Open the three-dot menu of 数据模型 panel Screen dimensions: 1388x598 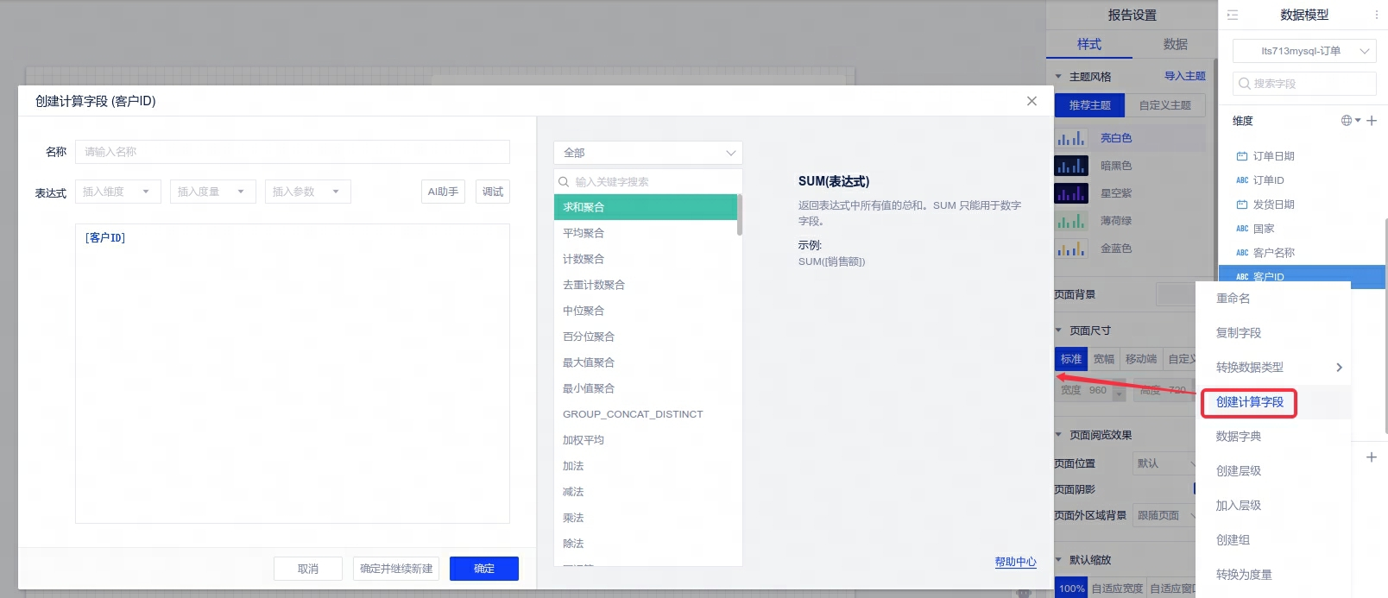tap(1377, 15)
